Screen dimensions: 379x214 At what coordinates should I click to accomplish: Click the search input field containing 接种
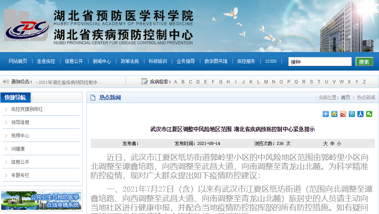coord(320,62)
